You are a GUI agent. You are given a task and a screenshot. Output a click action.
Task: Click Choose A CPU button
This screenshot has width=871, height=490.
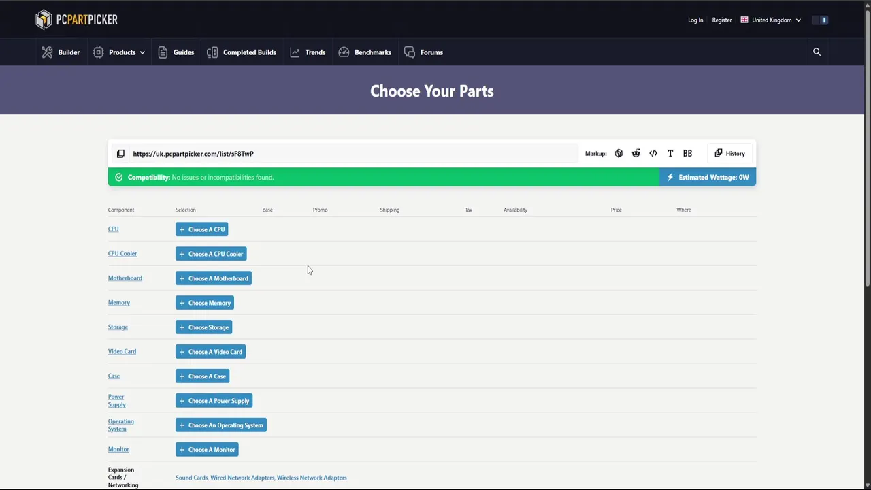pos(201,229)
